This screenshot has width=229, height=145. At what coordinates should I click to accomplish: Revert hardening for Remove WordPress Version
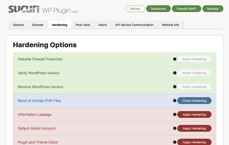click(x=194, y=87)
